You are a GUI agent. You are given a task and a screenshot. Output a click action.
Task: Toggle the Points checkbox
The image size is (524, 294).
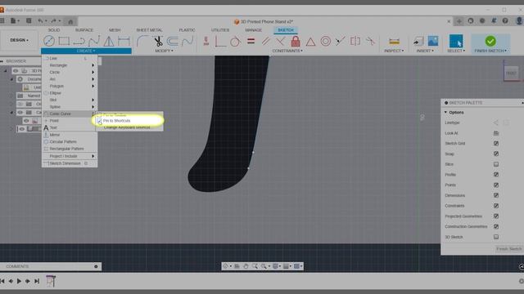[496, 185]
